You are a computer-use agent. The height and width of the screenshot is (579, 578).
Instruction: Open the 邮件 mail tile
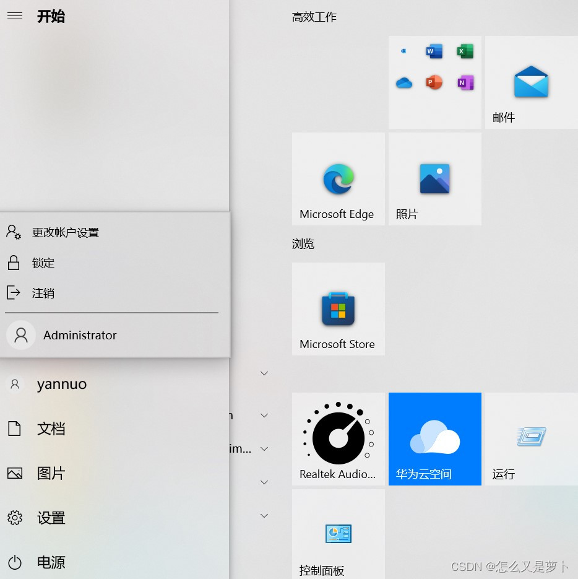pyautogui.click(x=532, y=82)
